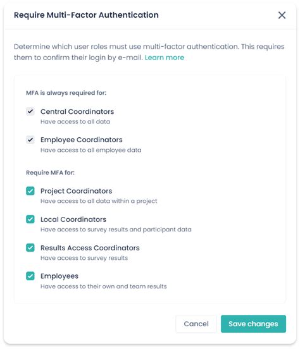Click the Local Coordinators label
The width and height of the screenshot is (300, 349).
tap(73, 219)
